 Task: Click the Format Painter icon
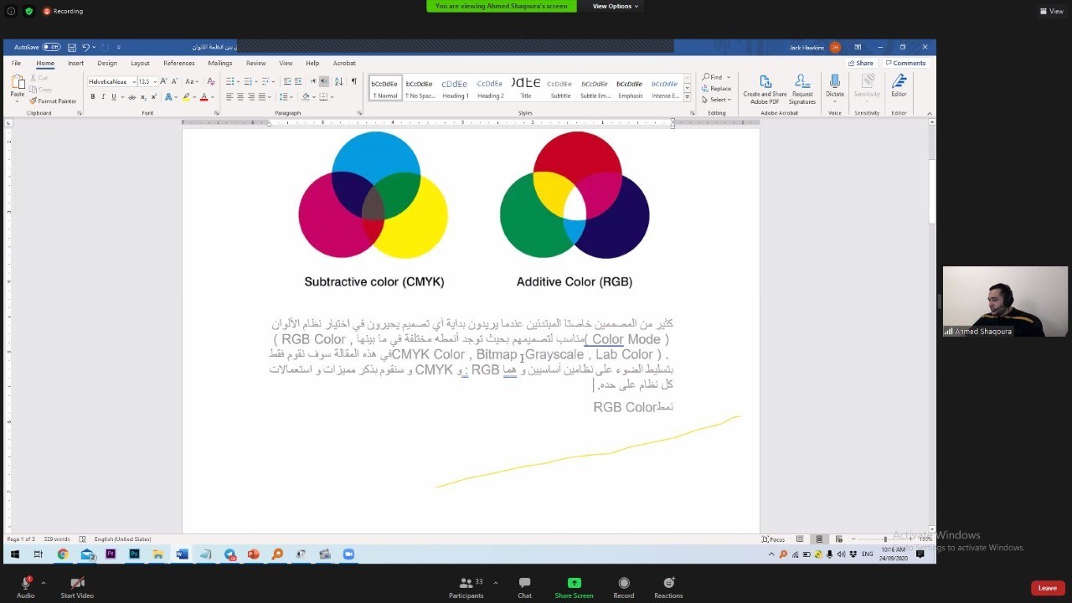53,101
